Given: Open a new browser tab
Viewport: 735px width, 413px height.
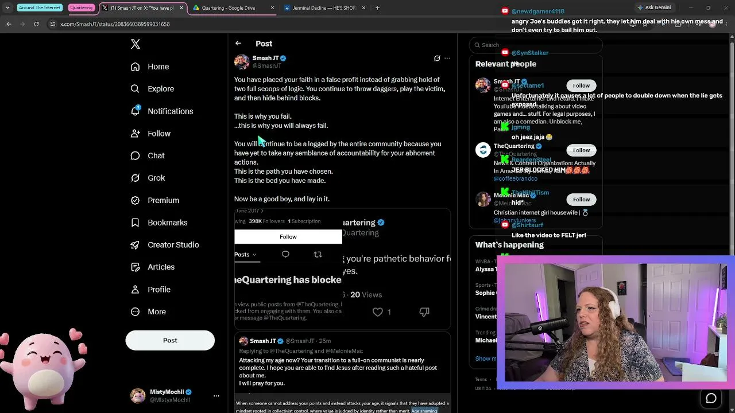Looking at the screenshot, I should pos(377,8).
